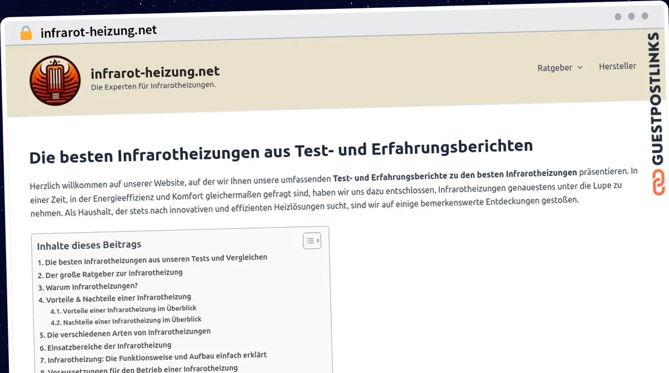Open 'Voraussetzungen für den Betrieb' contents link

139,370
